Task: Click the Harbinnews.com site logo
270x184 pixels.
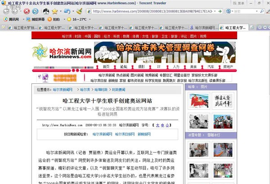Action: tap(62, 53)
